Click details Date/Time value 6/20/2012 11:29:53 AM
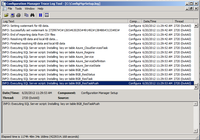 37,93
